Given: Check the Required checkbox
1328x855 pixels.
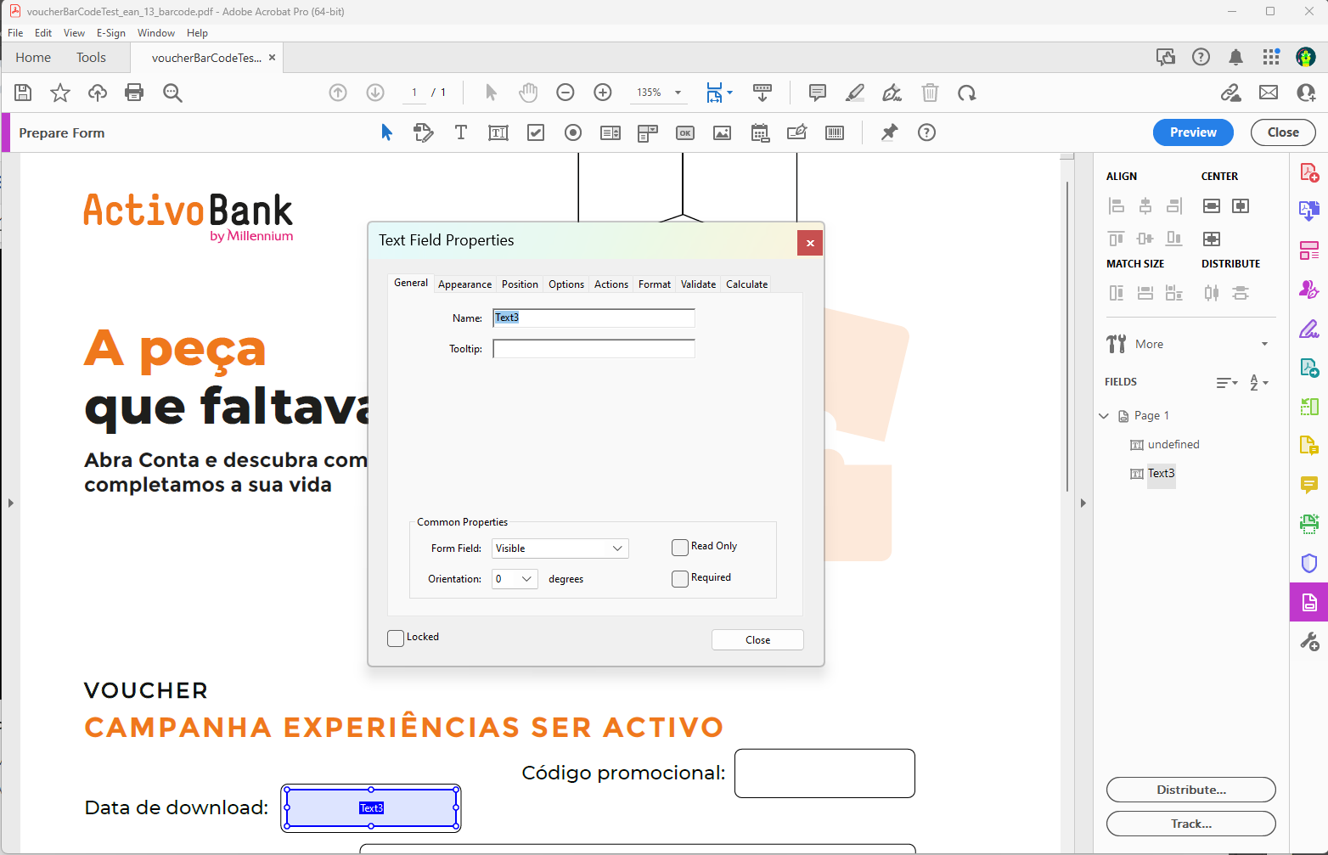Looking at the screenshot, I should coord(680,579).
